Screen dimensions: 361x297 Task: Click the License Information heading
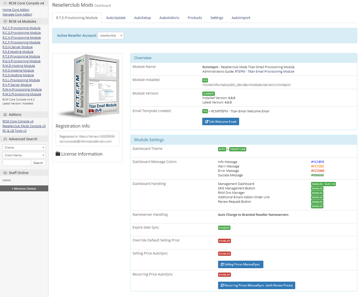tap(82, 154)
